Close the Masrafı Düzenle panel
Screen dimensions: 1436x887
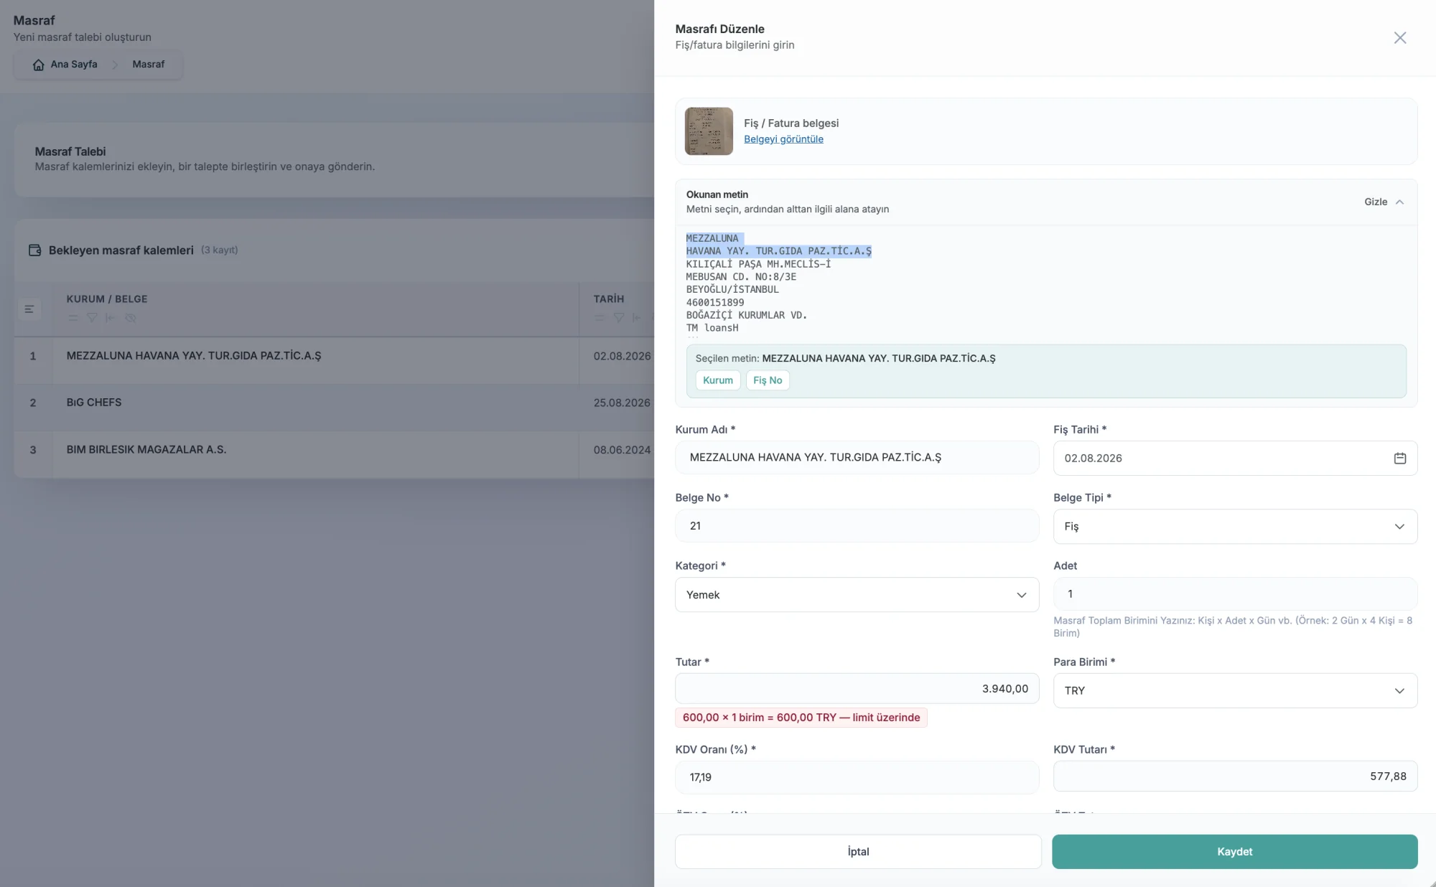pyautogui.click(x=1399, y=38)
